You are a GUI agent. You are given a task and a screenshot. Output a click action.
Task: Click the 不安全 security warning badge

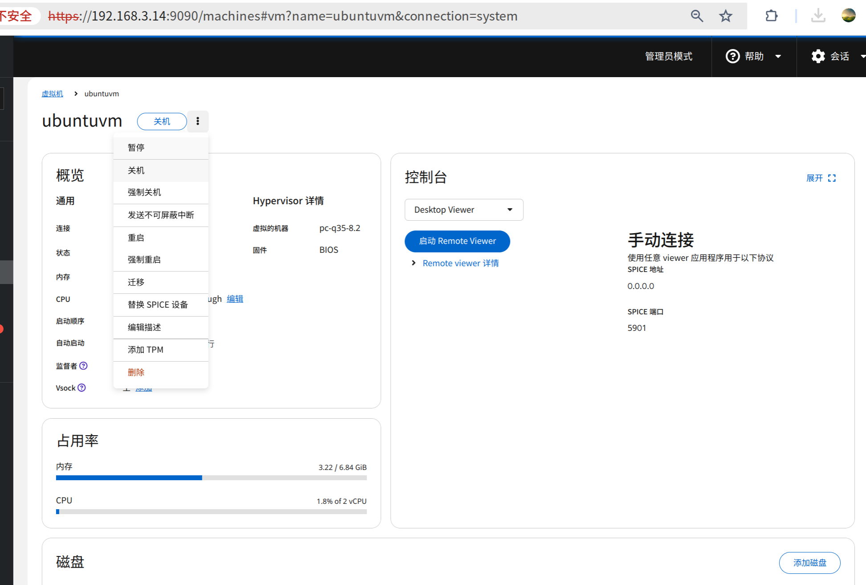[x=17, y=16]
